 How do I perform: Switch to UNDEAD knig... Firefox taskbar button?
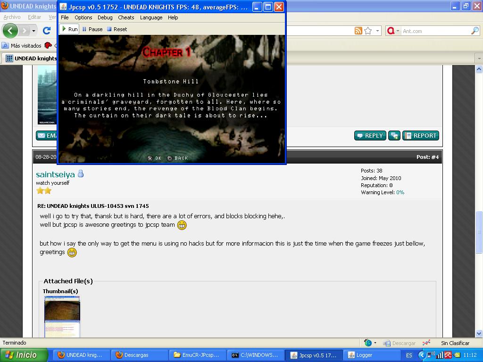(x=81, y=355)
